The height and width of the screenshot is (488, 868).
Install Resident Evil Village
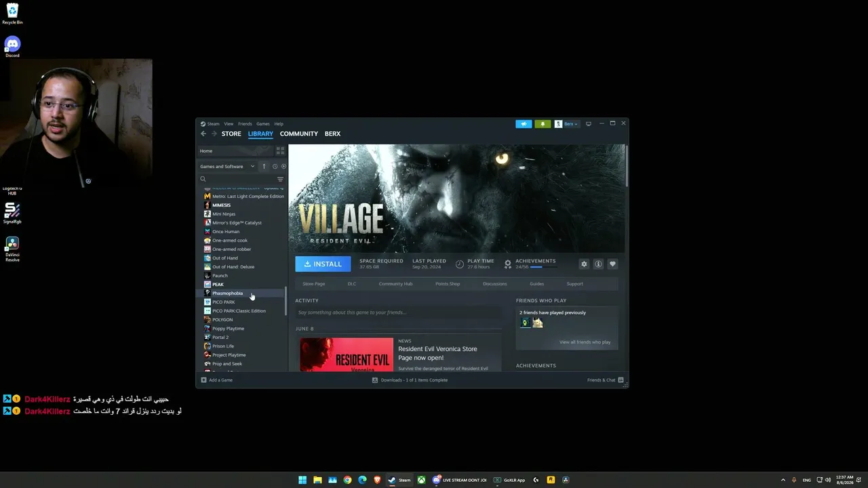coord(323,264)
